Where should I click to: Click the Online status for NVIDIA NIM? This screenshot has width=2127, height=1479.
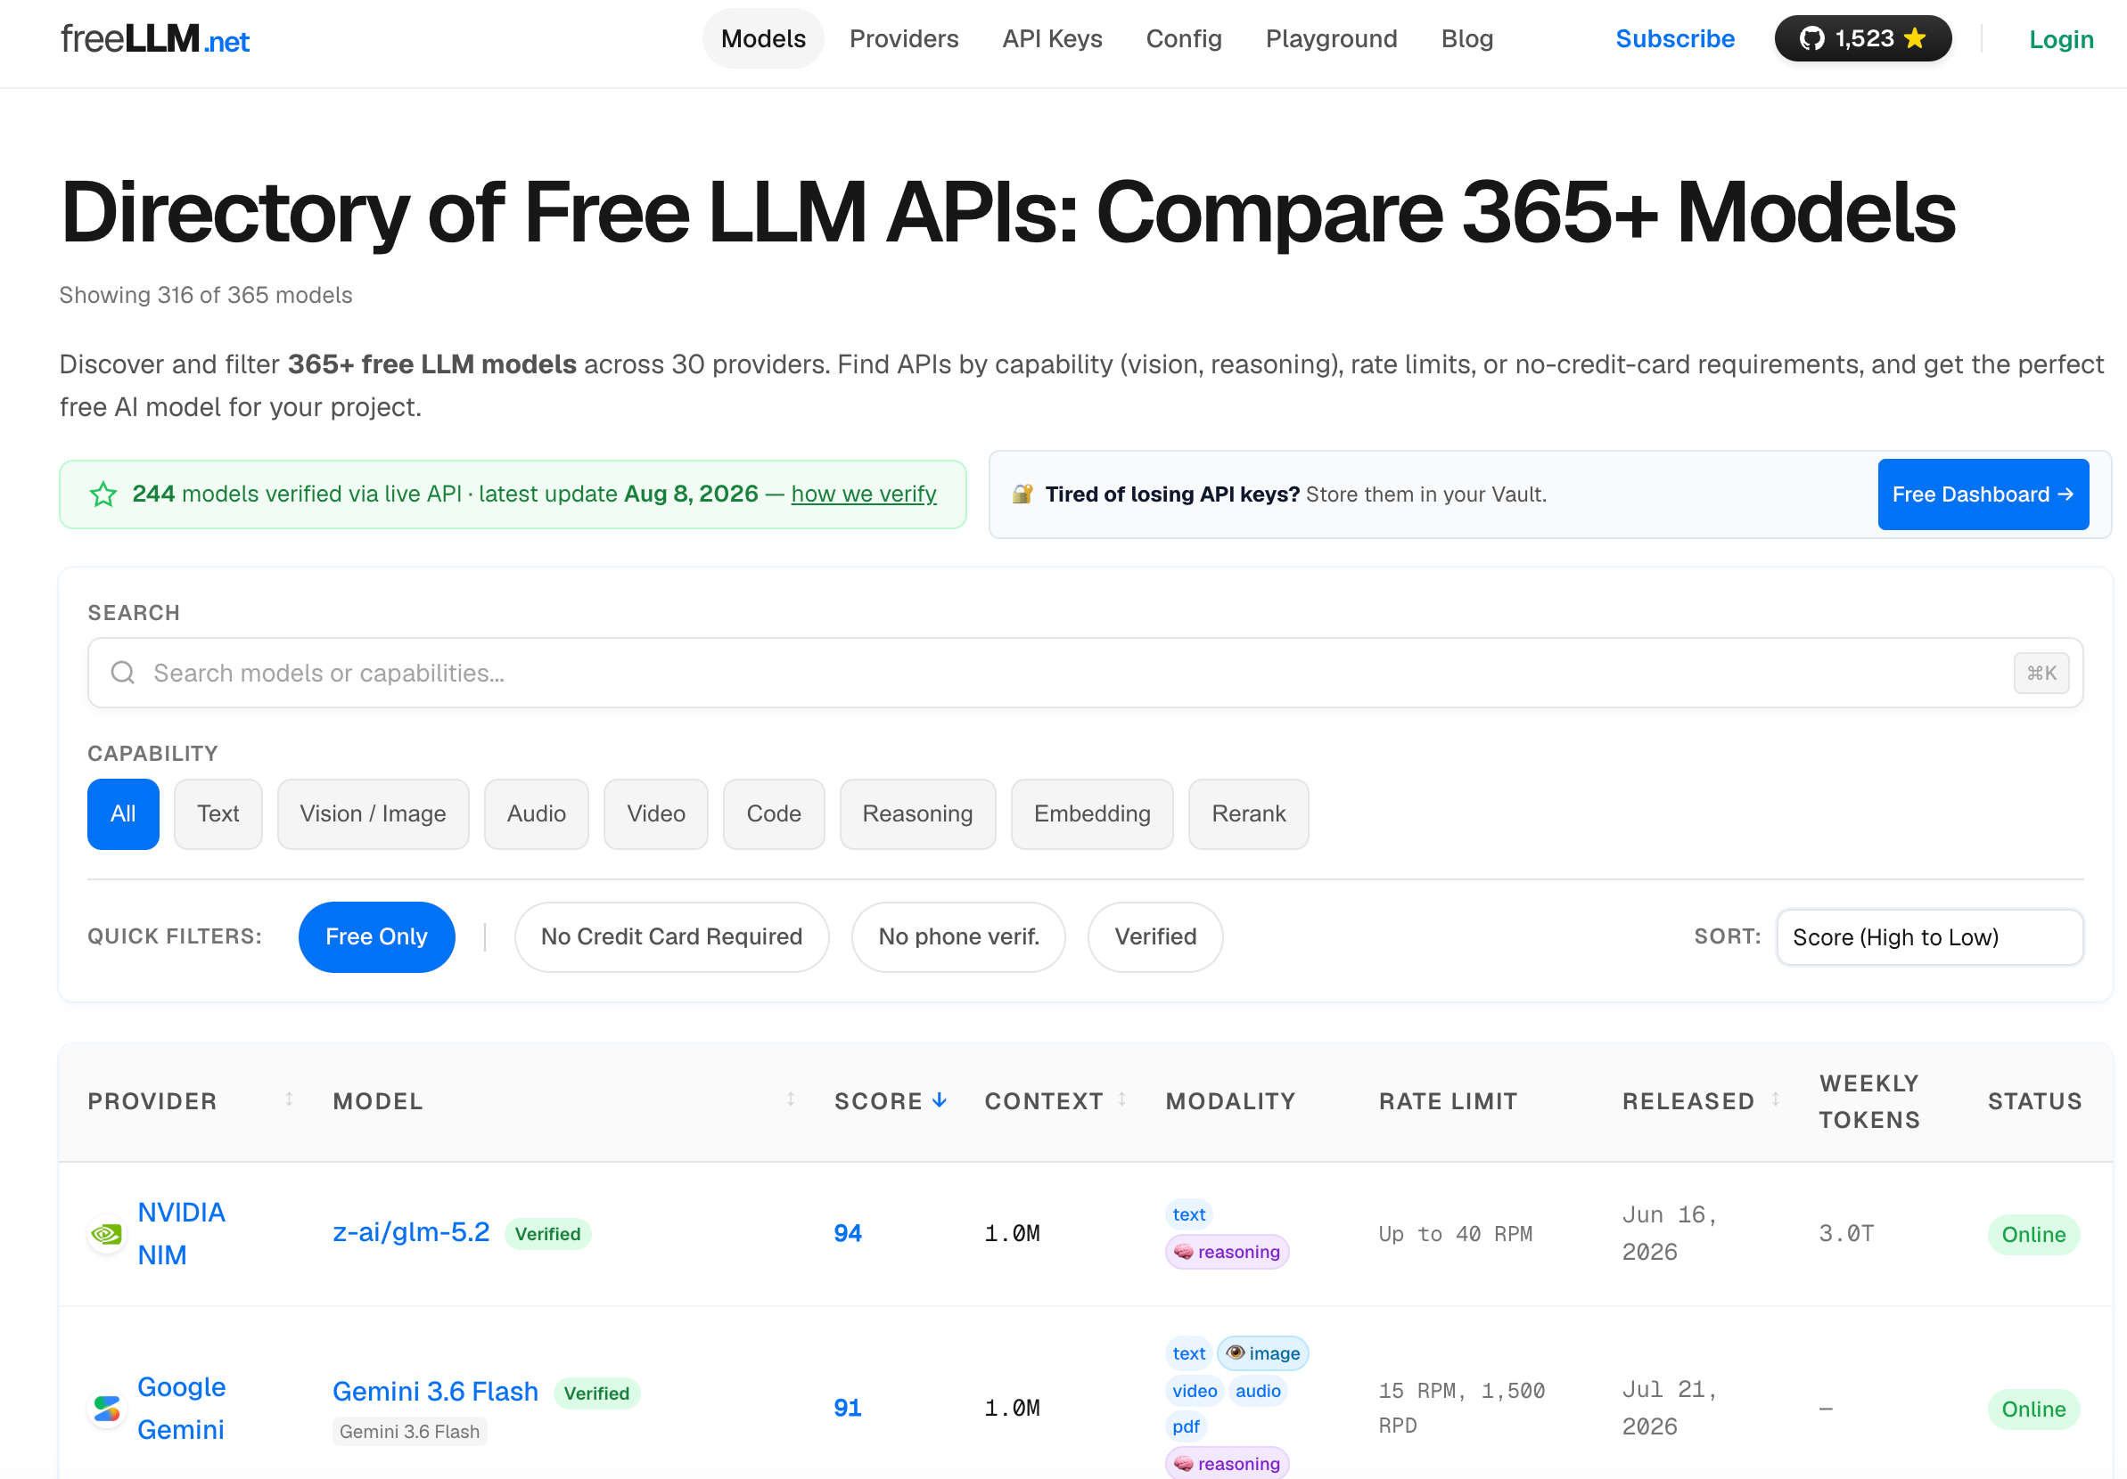point(2033,1235)
